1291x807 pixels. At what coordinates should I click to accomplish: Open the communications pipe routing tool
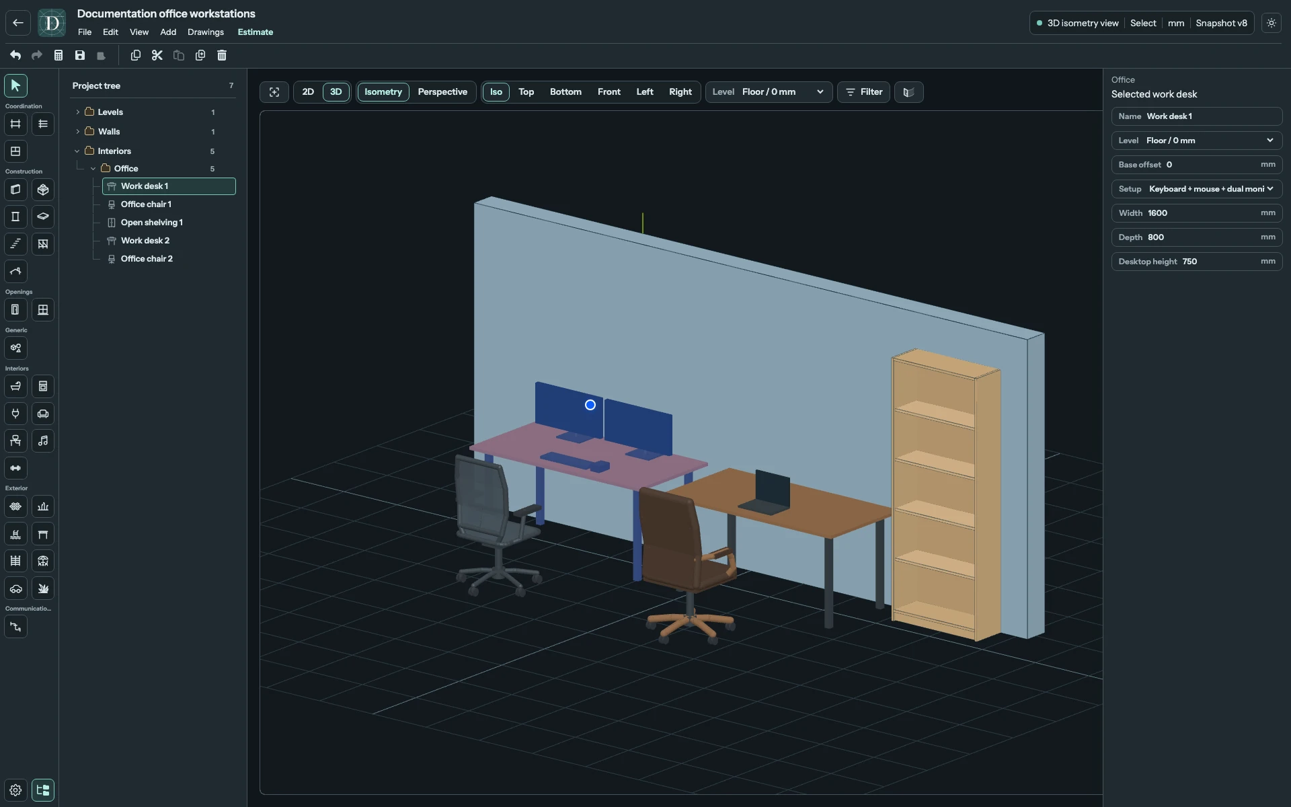15,627
